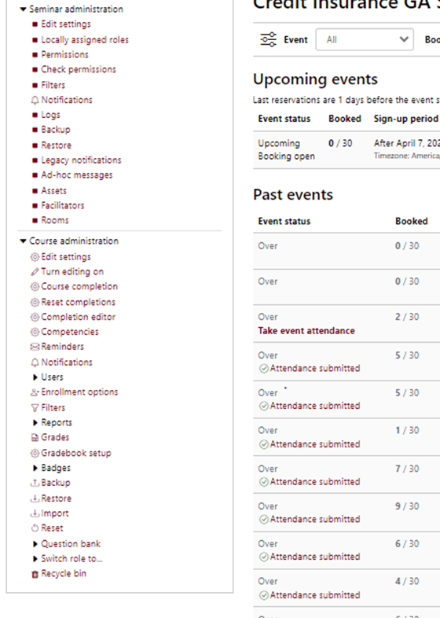This screenshot has height=618, width=440.
Task: Open the Event filter dropdown showing All
Action: [x=365, y=39]
